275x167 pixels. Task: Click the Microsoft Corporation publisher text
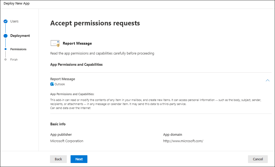(x=67, y=141)
